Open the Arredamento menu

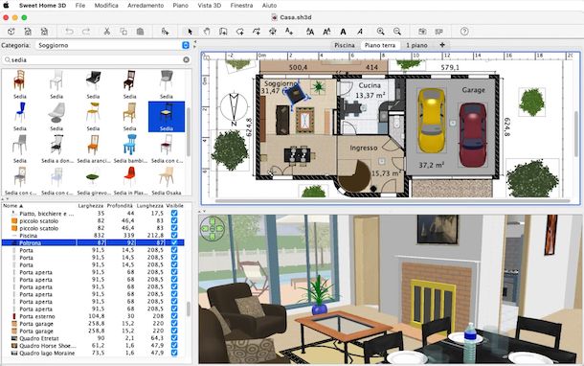pyautogui.click(x=146, y=6)
